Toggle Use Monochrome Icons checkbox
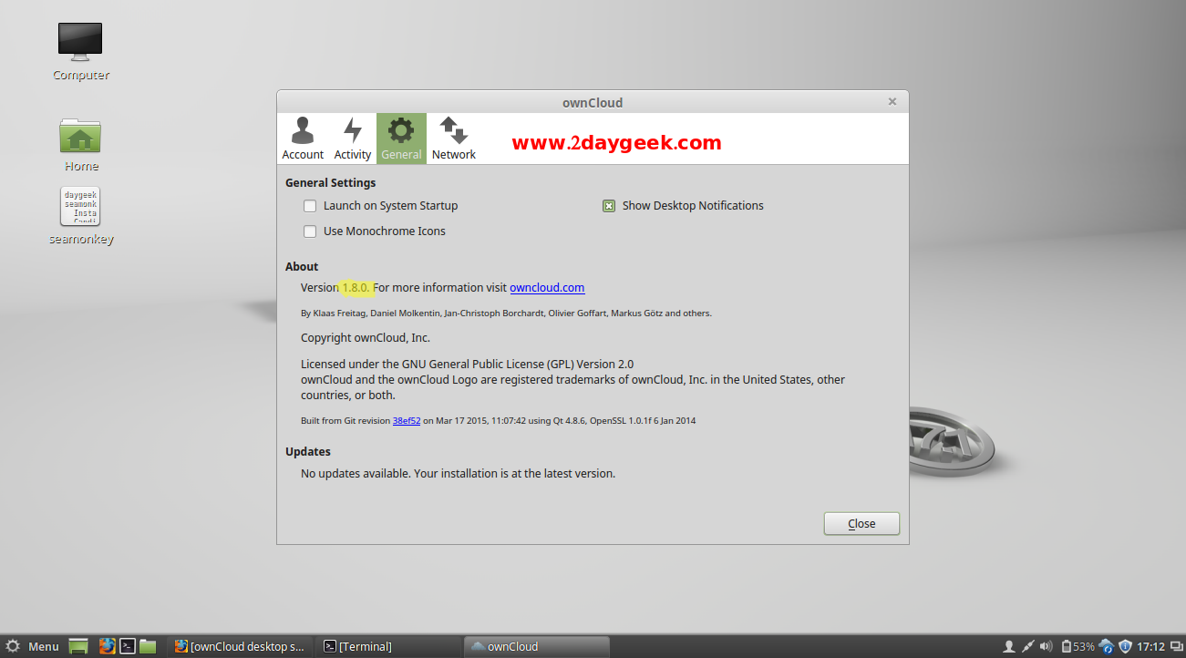Screen dimensions: 1186x658 coord(310,231)
